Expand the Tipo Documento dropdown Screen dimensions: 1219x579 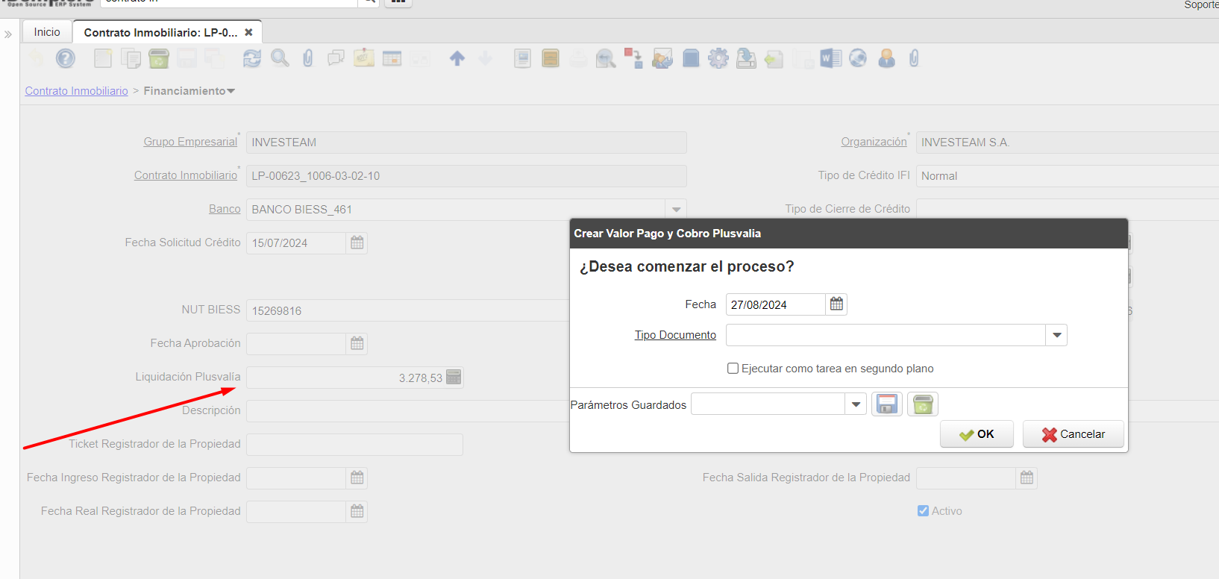tap(1056, 335)
